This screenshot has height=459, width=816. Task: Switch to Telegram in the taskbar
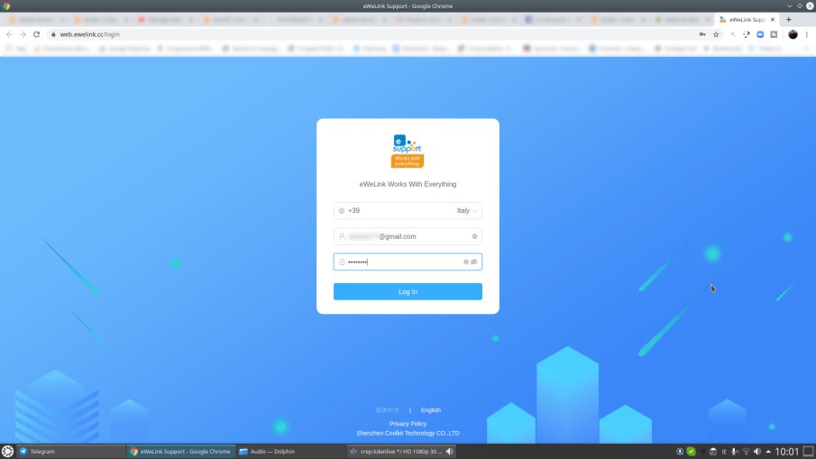[70, 451]
